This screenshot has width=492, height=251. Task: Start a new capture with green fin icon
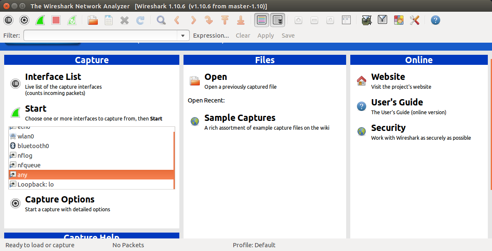tap(40, 20)
